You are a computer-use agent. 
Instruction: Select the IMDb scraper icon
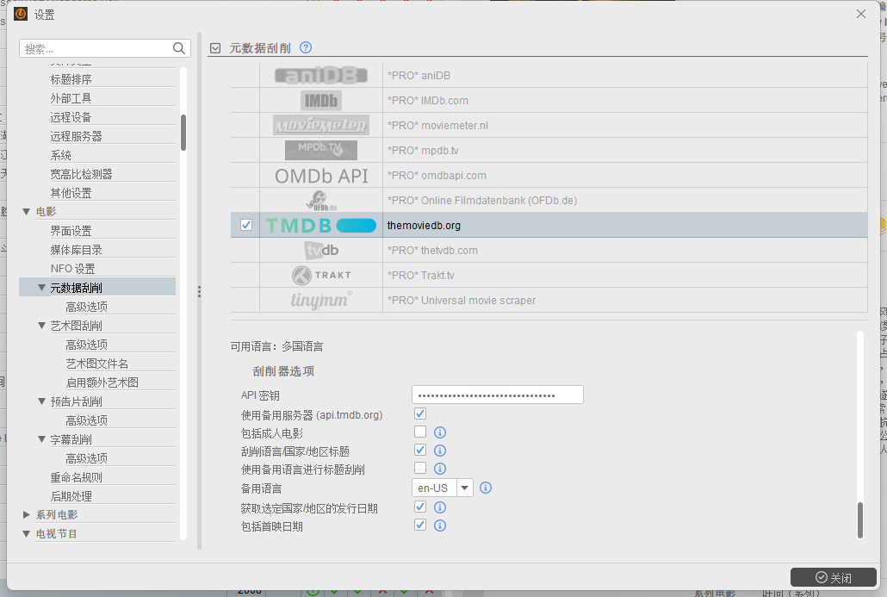coord(319,100)
